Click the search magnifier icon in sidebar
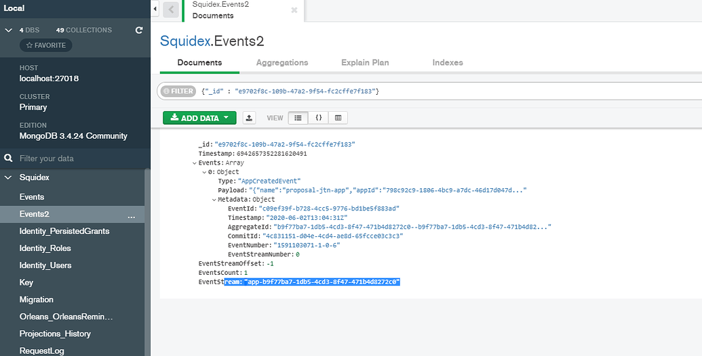 coord(8,158)
